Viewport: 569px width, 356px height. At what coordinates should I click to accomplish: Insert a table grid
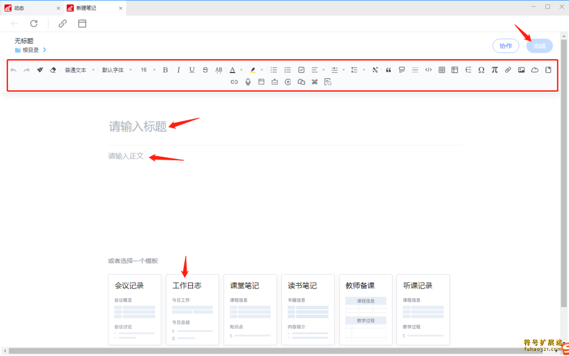pos(441,70)
